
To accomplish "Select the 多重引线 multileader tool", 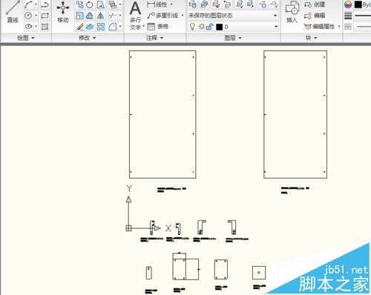I will pos(162,16).
